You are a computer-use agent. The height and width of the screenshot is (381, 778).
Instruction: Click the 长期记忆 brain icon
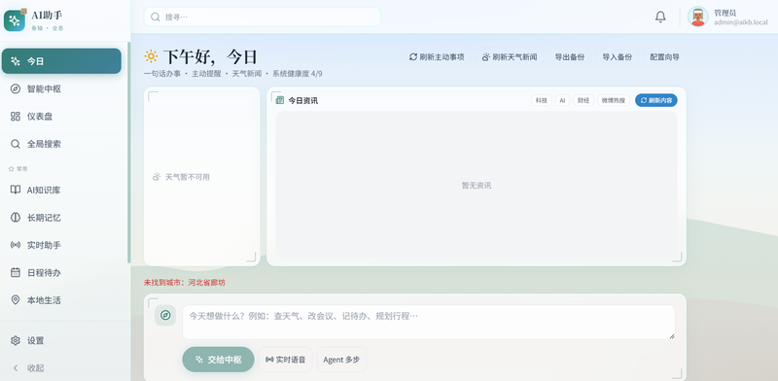pyautogui.click(x=16, y=218)
